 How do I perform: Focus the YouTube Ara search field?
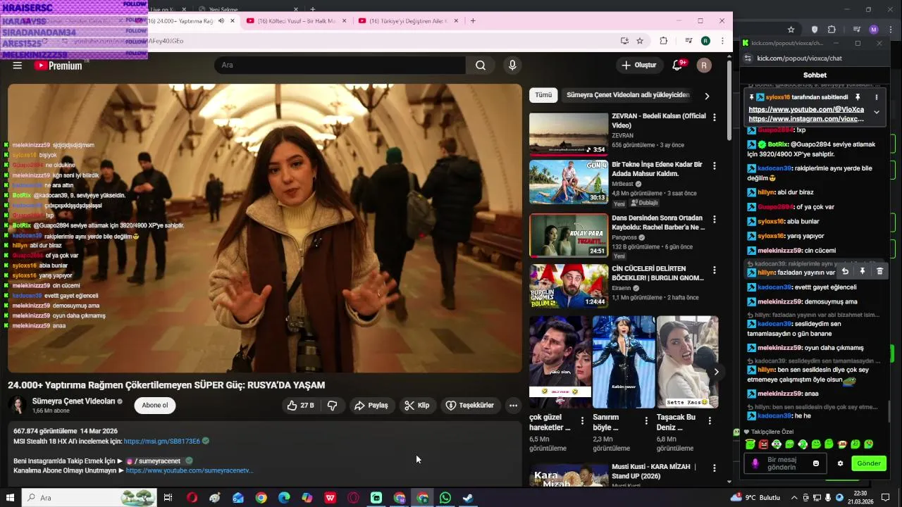pyautogui.click(x=340, y=65)
